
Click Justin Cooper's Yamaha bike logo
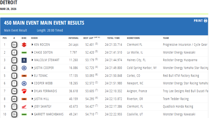(x=24, y=68)
